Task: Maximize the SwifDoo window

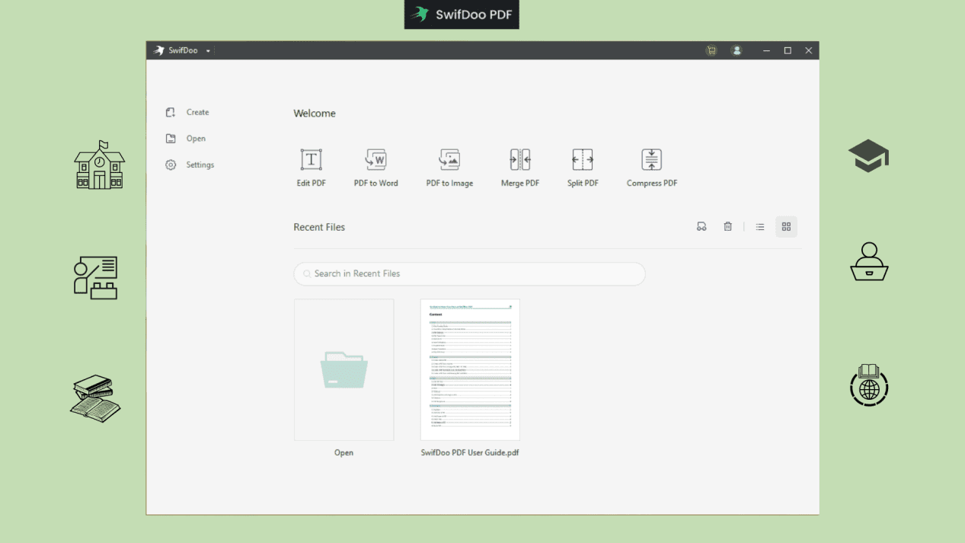Action: [x=788, y=50]
